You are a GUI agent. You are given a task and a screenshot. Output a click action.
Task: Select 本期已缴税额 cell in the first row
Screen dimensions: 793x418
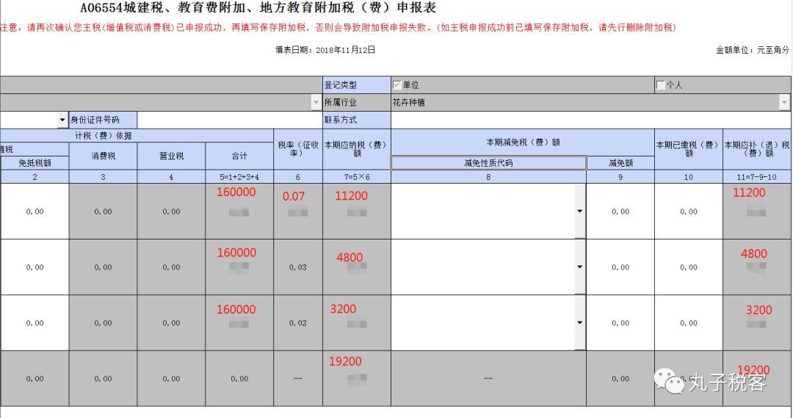click(x=688, y=212)
